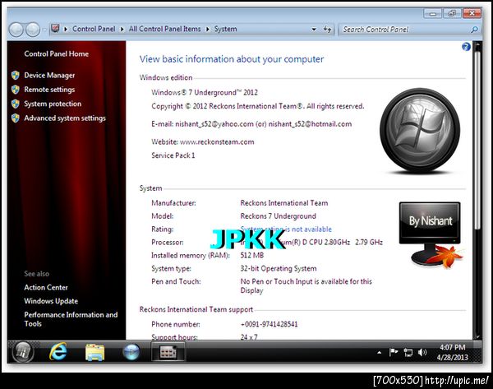The image size is (493, 389).
Task: Close the System window
Action: pos(472,13)
